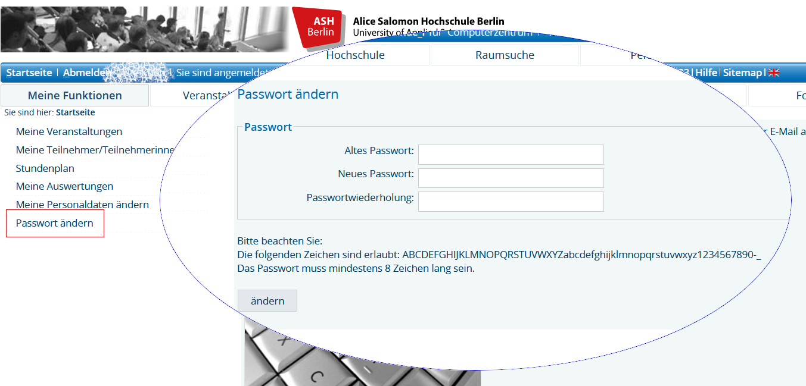
Task: Click the breadcrumb text Startseite
Action: 75,112
